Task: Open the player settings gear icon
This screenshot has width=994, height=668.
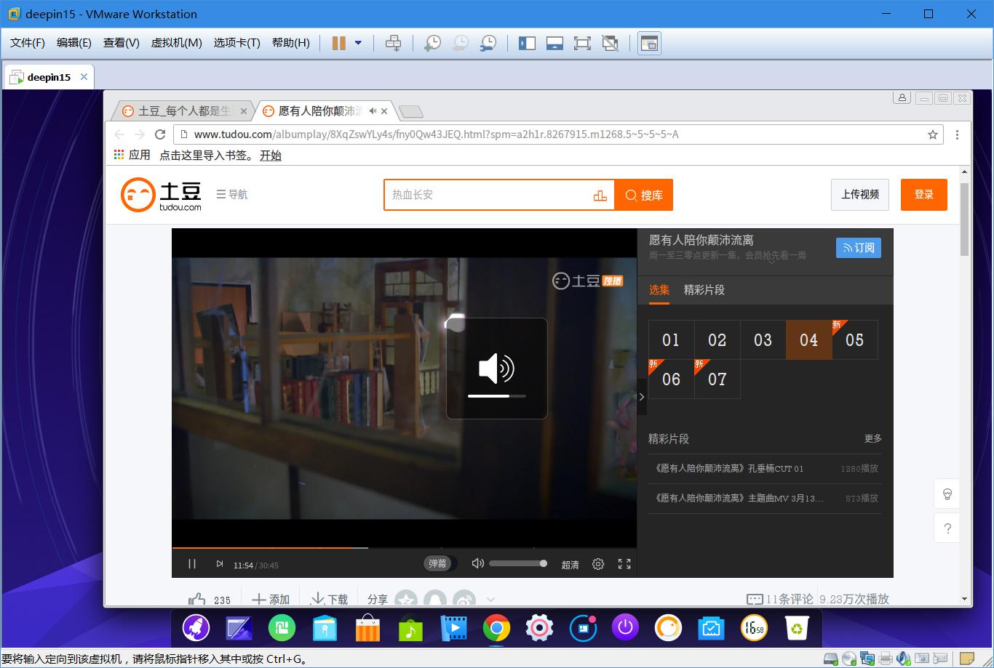Action: pyautogui.click(x=598, y=563)
